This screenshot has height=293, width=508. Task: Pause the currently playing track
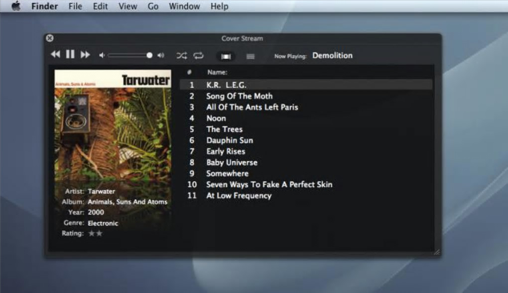[70, 54]
